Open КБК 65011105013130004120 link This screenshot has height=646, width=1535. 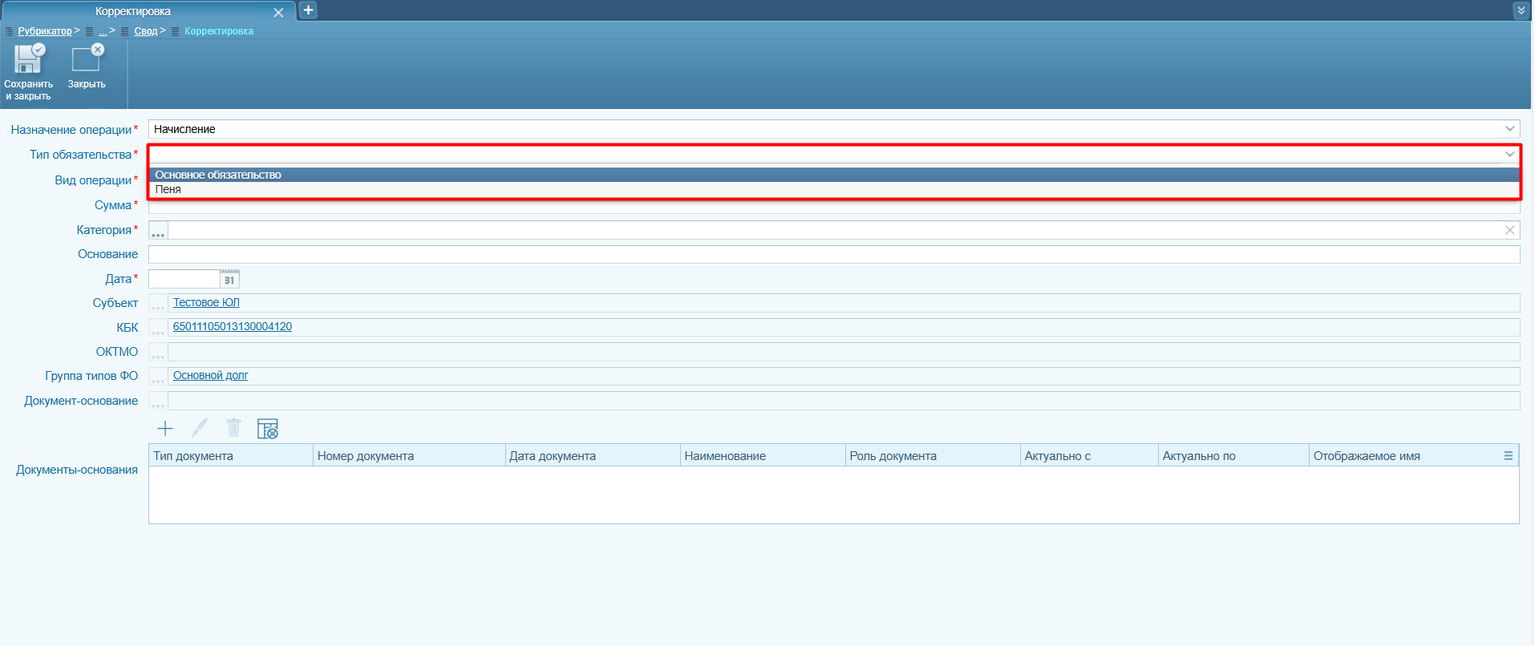233,326
